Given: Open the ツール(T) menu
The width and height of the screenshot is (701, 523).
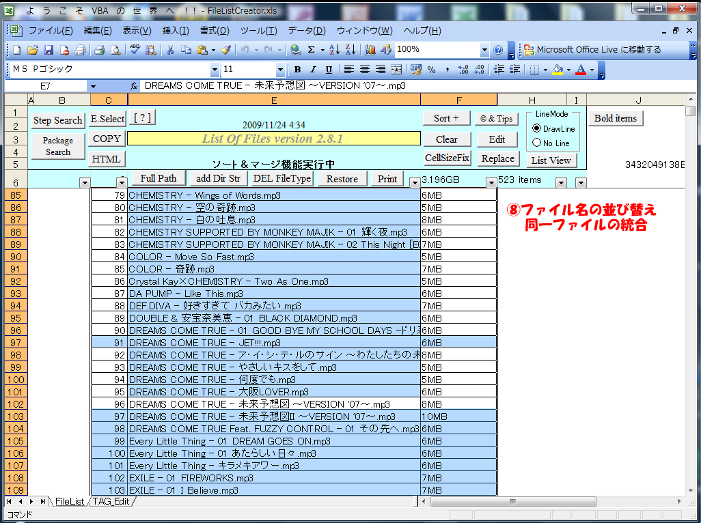Looking at the screenshot, I should coord(258,31).
